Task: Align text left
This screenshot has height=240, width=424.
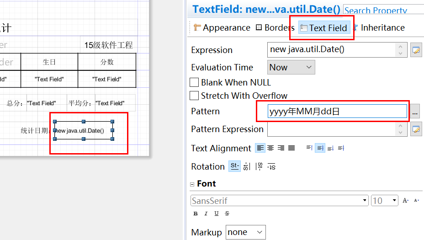Action: [260, 148]
